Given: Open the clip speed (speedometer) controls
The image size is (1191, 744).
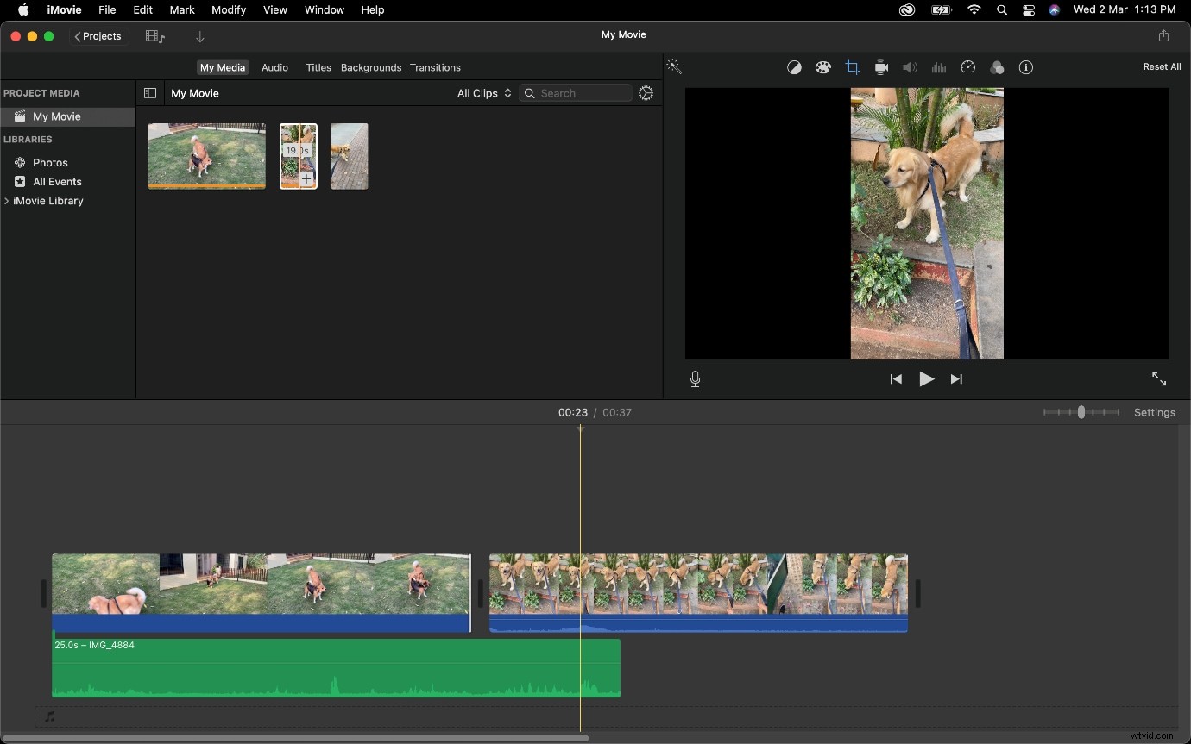Looking at the screenshot, I should click(x=968, y=67).
